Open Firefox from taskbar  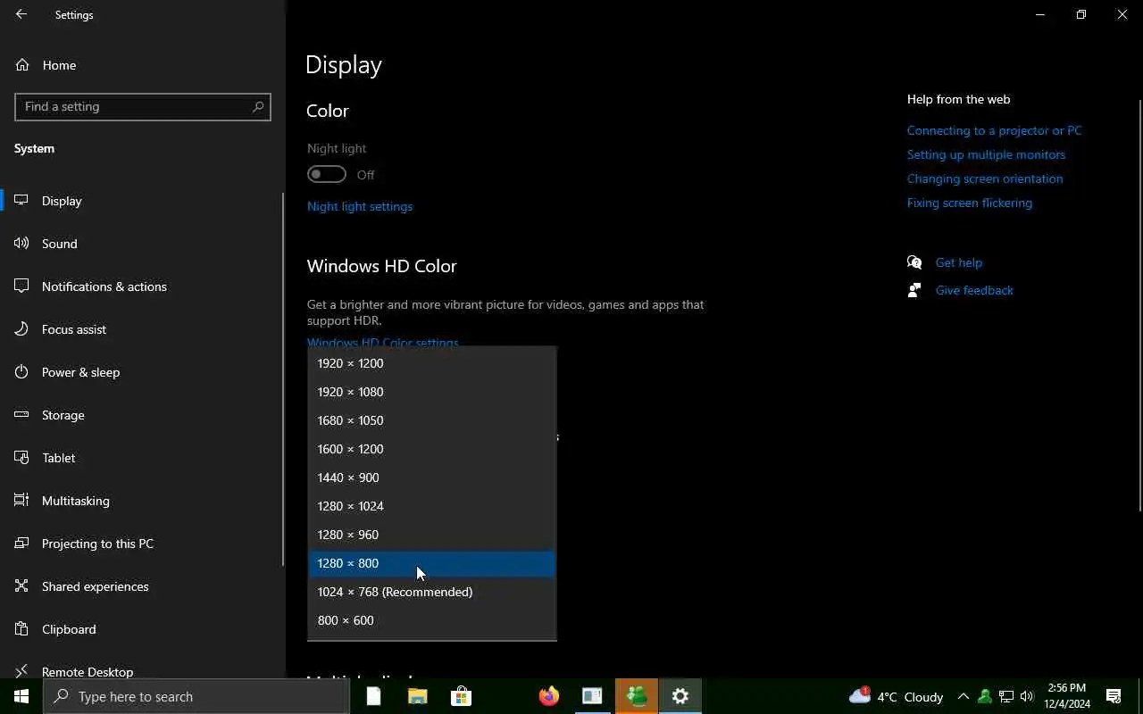pyautogui.click(x=548, y=696)
